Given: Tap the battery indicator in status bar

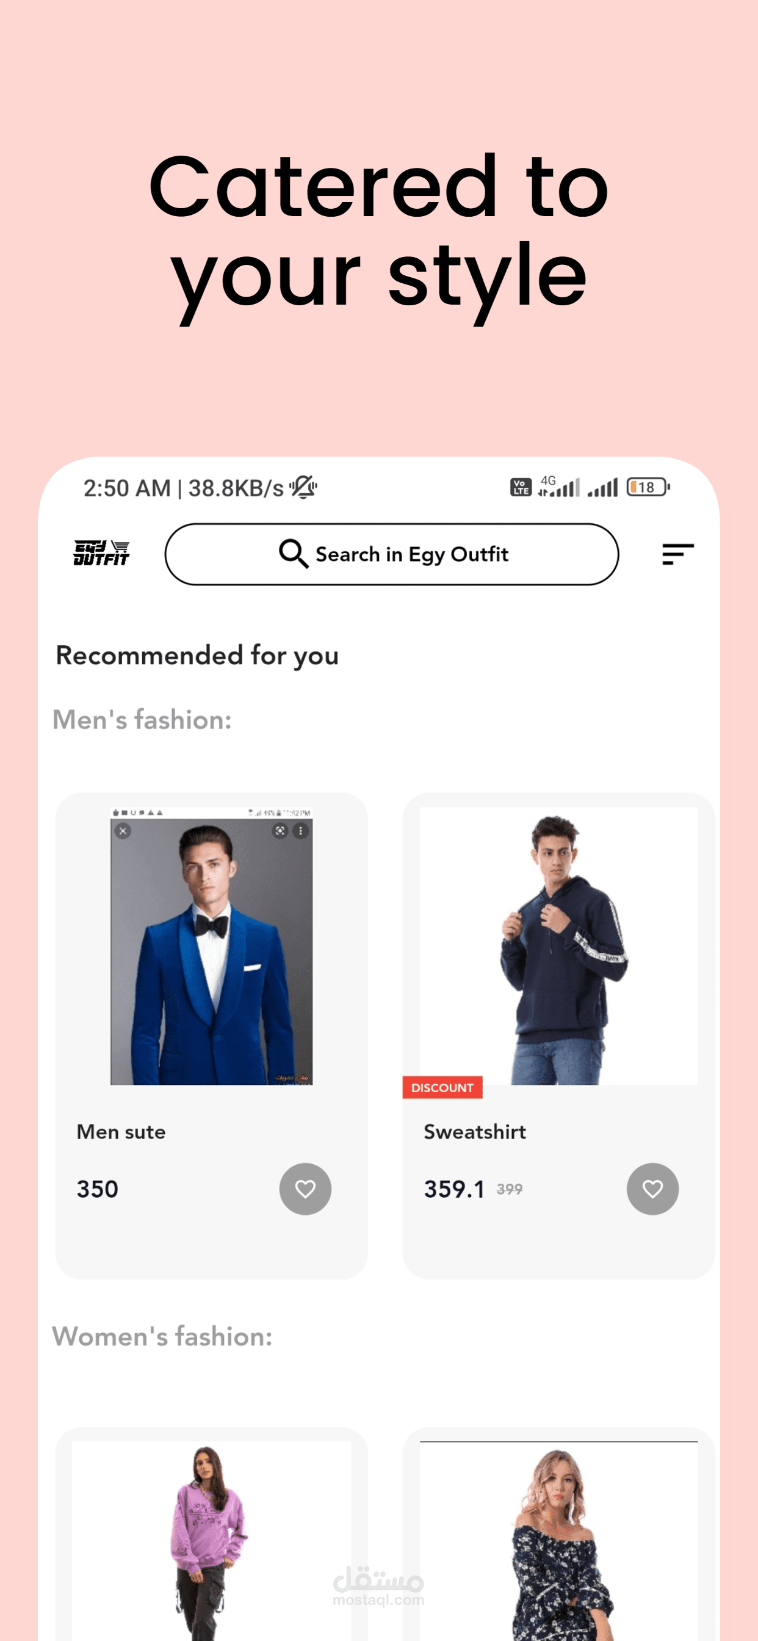Looking at the screenshot, I should (x=648, y=487).
